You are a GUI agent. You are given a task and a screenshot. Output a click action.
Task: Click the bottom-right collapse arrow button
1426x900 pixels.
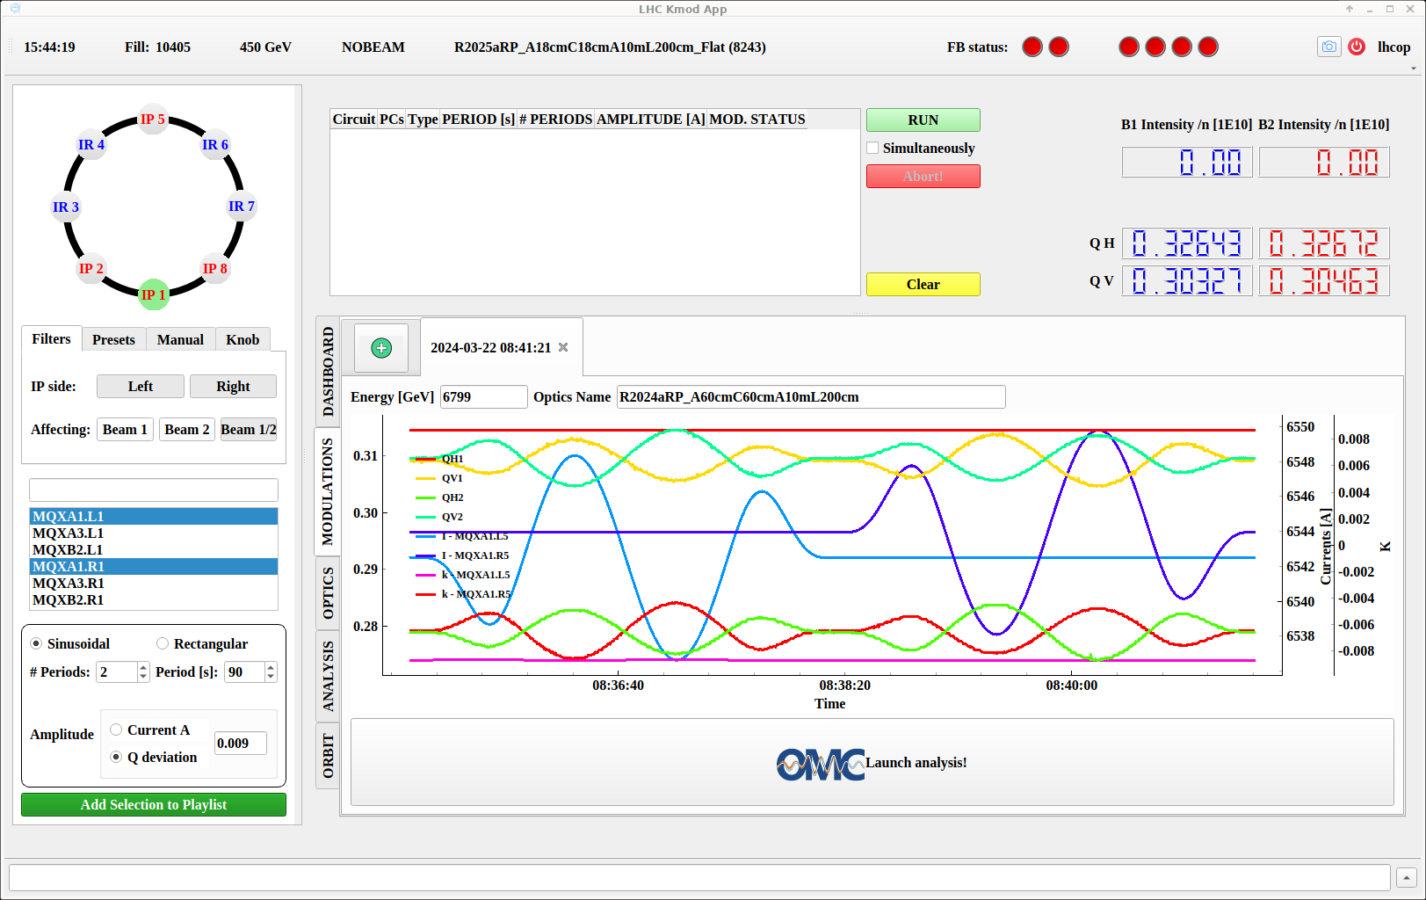coord(1406,877)
